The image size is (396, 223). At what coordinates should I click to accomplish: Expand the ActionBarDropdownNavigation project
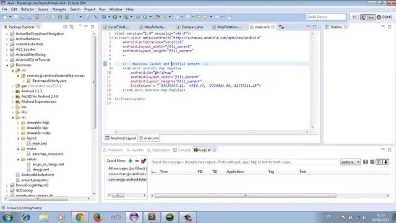(x=7, y=33)
